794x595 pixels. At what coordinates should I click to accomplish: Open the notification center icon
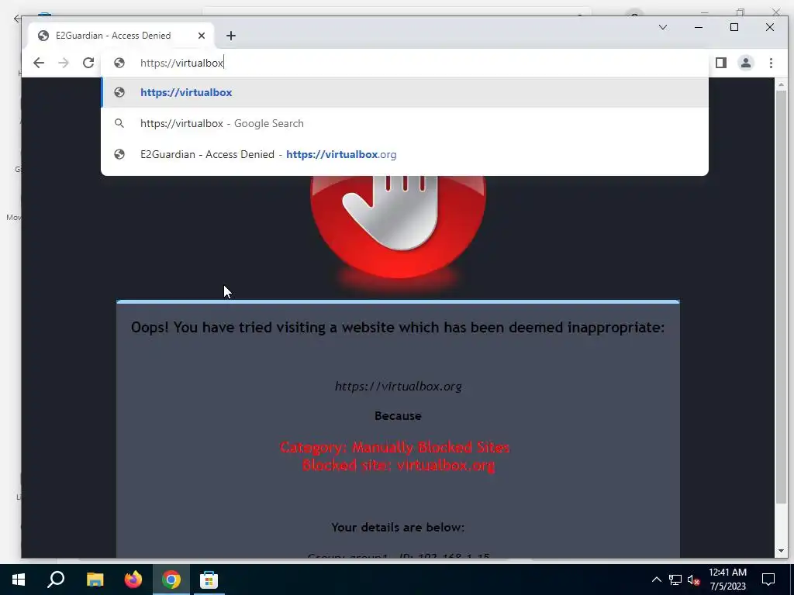tap(768, 580)
